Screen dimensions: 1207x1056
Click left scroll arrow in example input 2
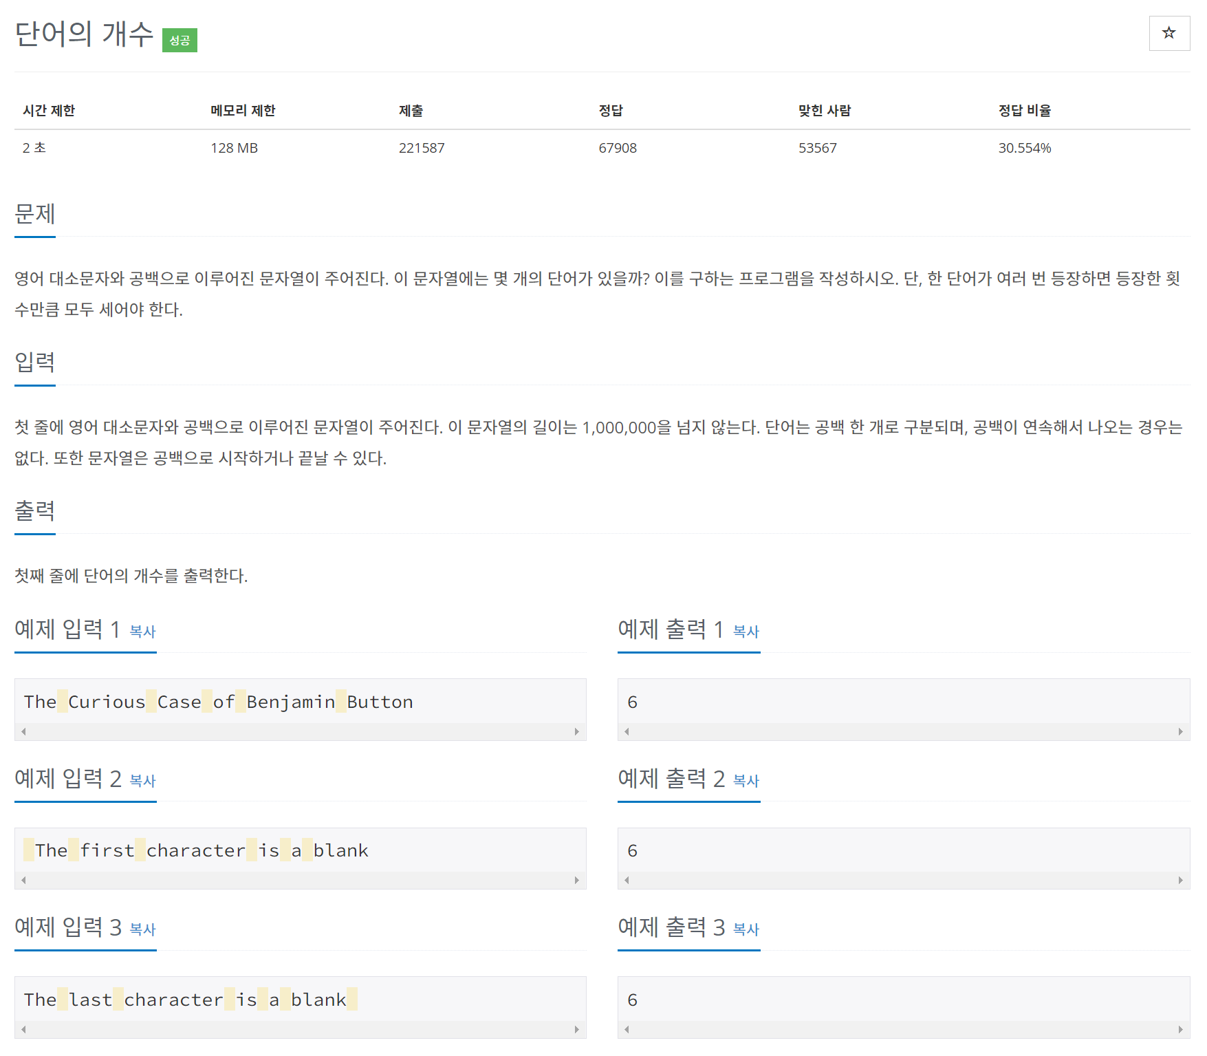tap(23, 880)
